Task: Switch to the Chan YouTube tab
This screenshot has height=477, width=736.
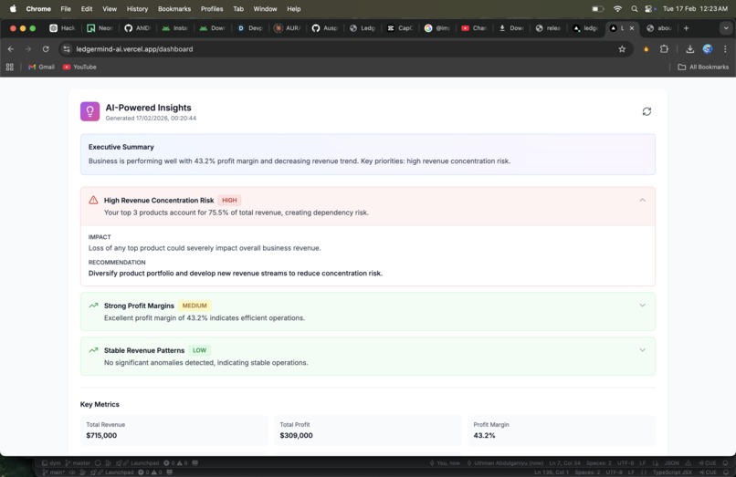Action: (x=474, y=28)
